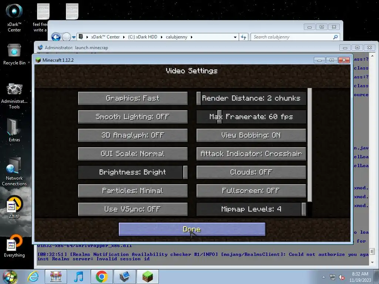Launch Chrome from the taskbar
The width and height of the screenshot is (379, 284).
(x=101, y=277)
